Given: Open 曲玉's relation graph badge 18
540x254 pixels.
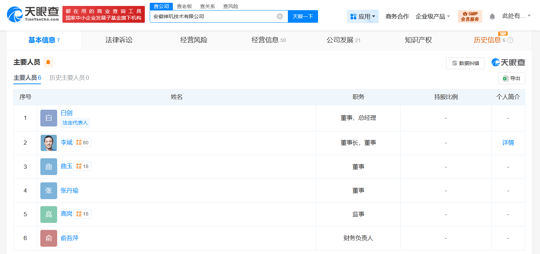Looking at the screenshot, I should click(x=82, y=166).
